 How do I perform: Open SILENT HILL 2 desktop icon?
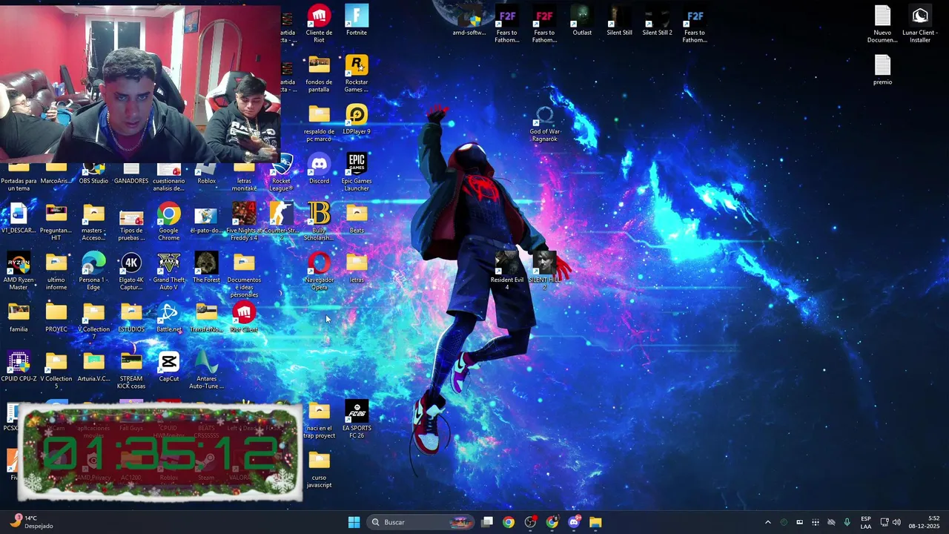(x=545, y=271)
